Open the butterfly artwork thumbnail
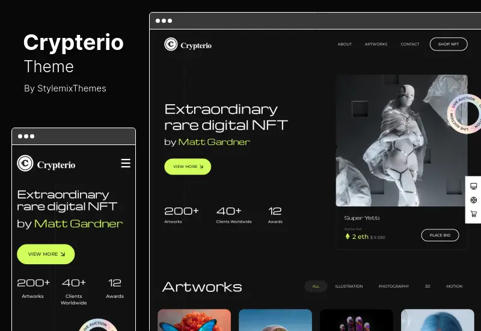 (194, 320)
